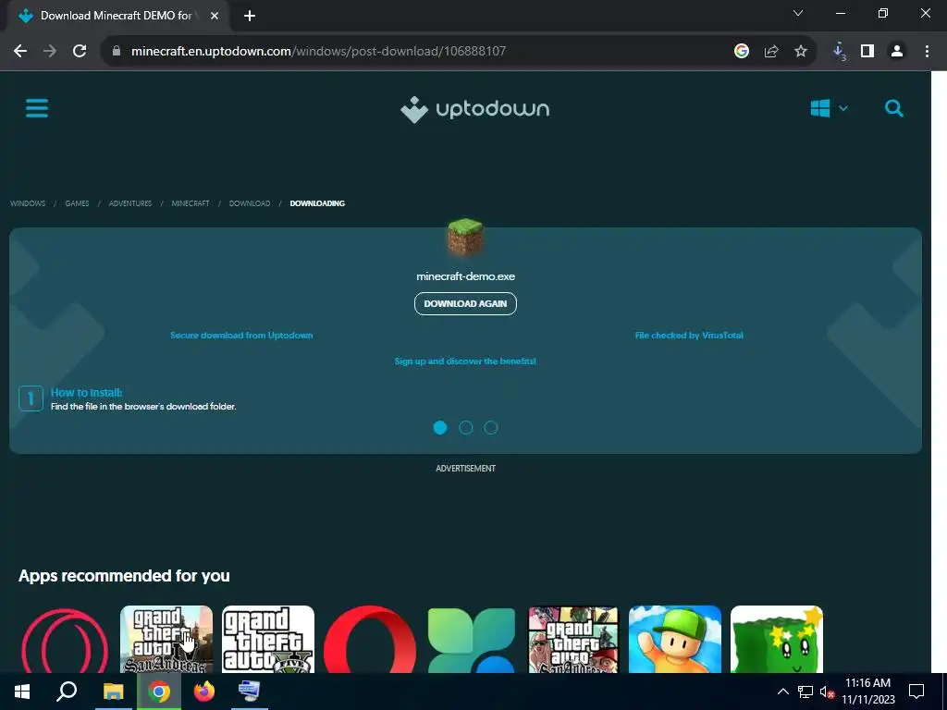Switch to Chrome in taskbar
The width and height of the screenshot is (947, 710).
159,692
